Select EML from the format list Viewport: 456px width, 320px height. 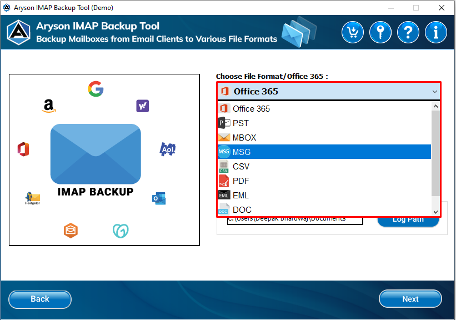coord(324,195)
